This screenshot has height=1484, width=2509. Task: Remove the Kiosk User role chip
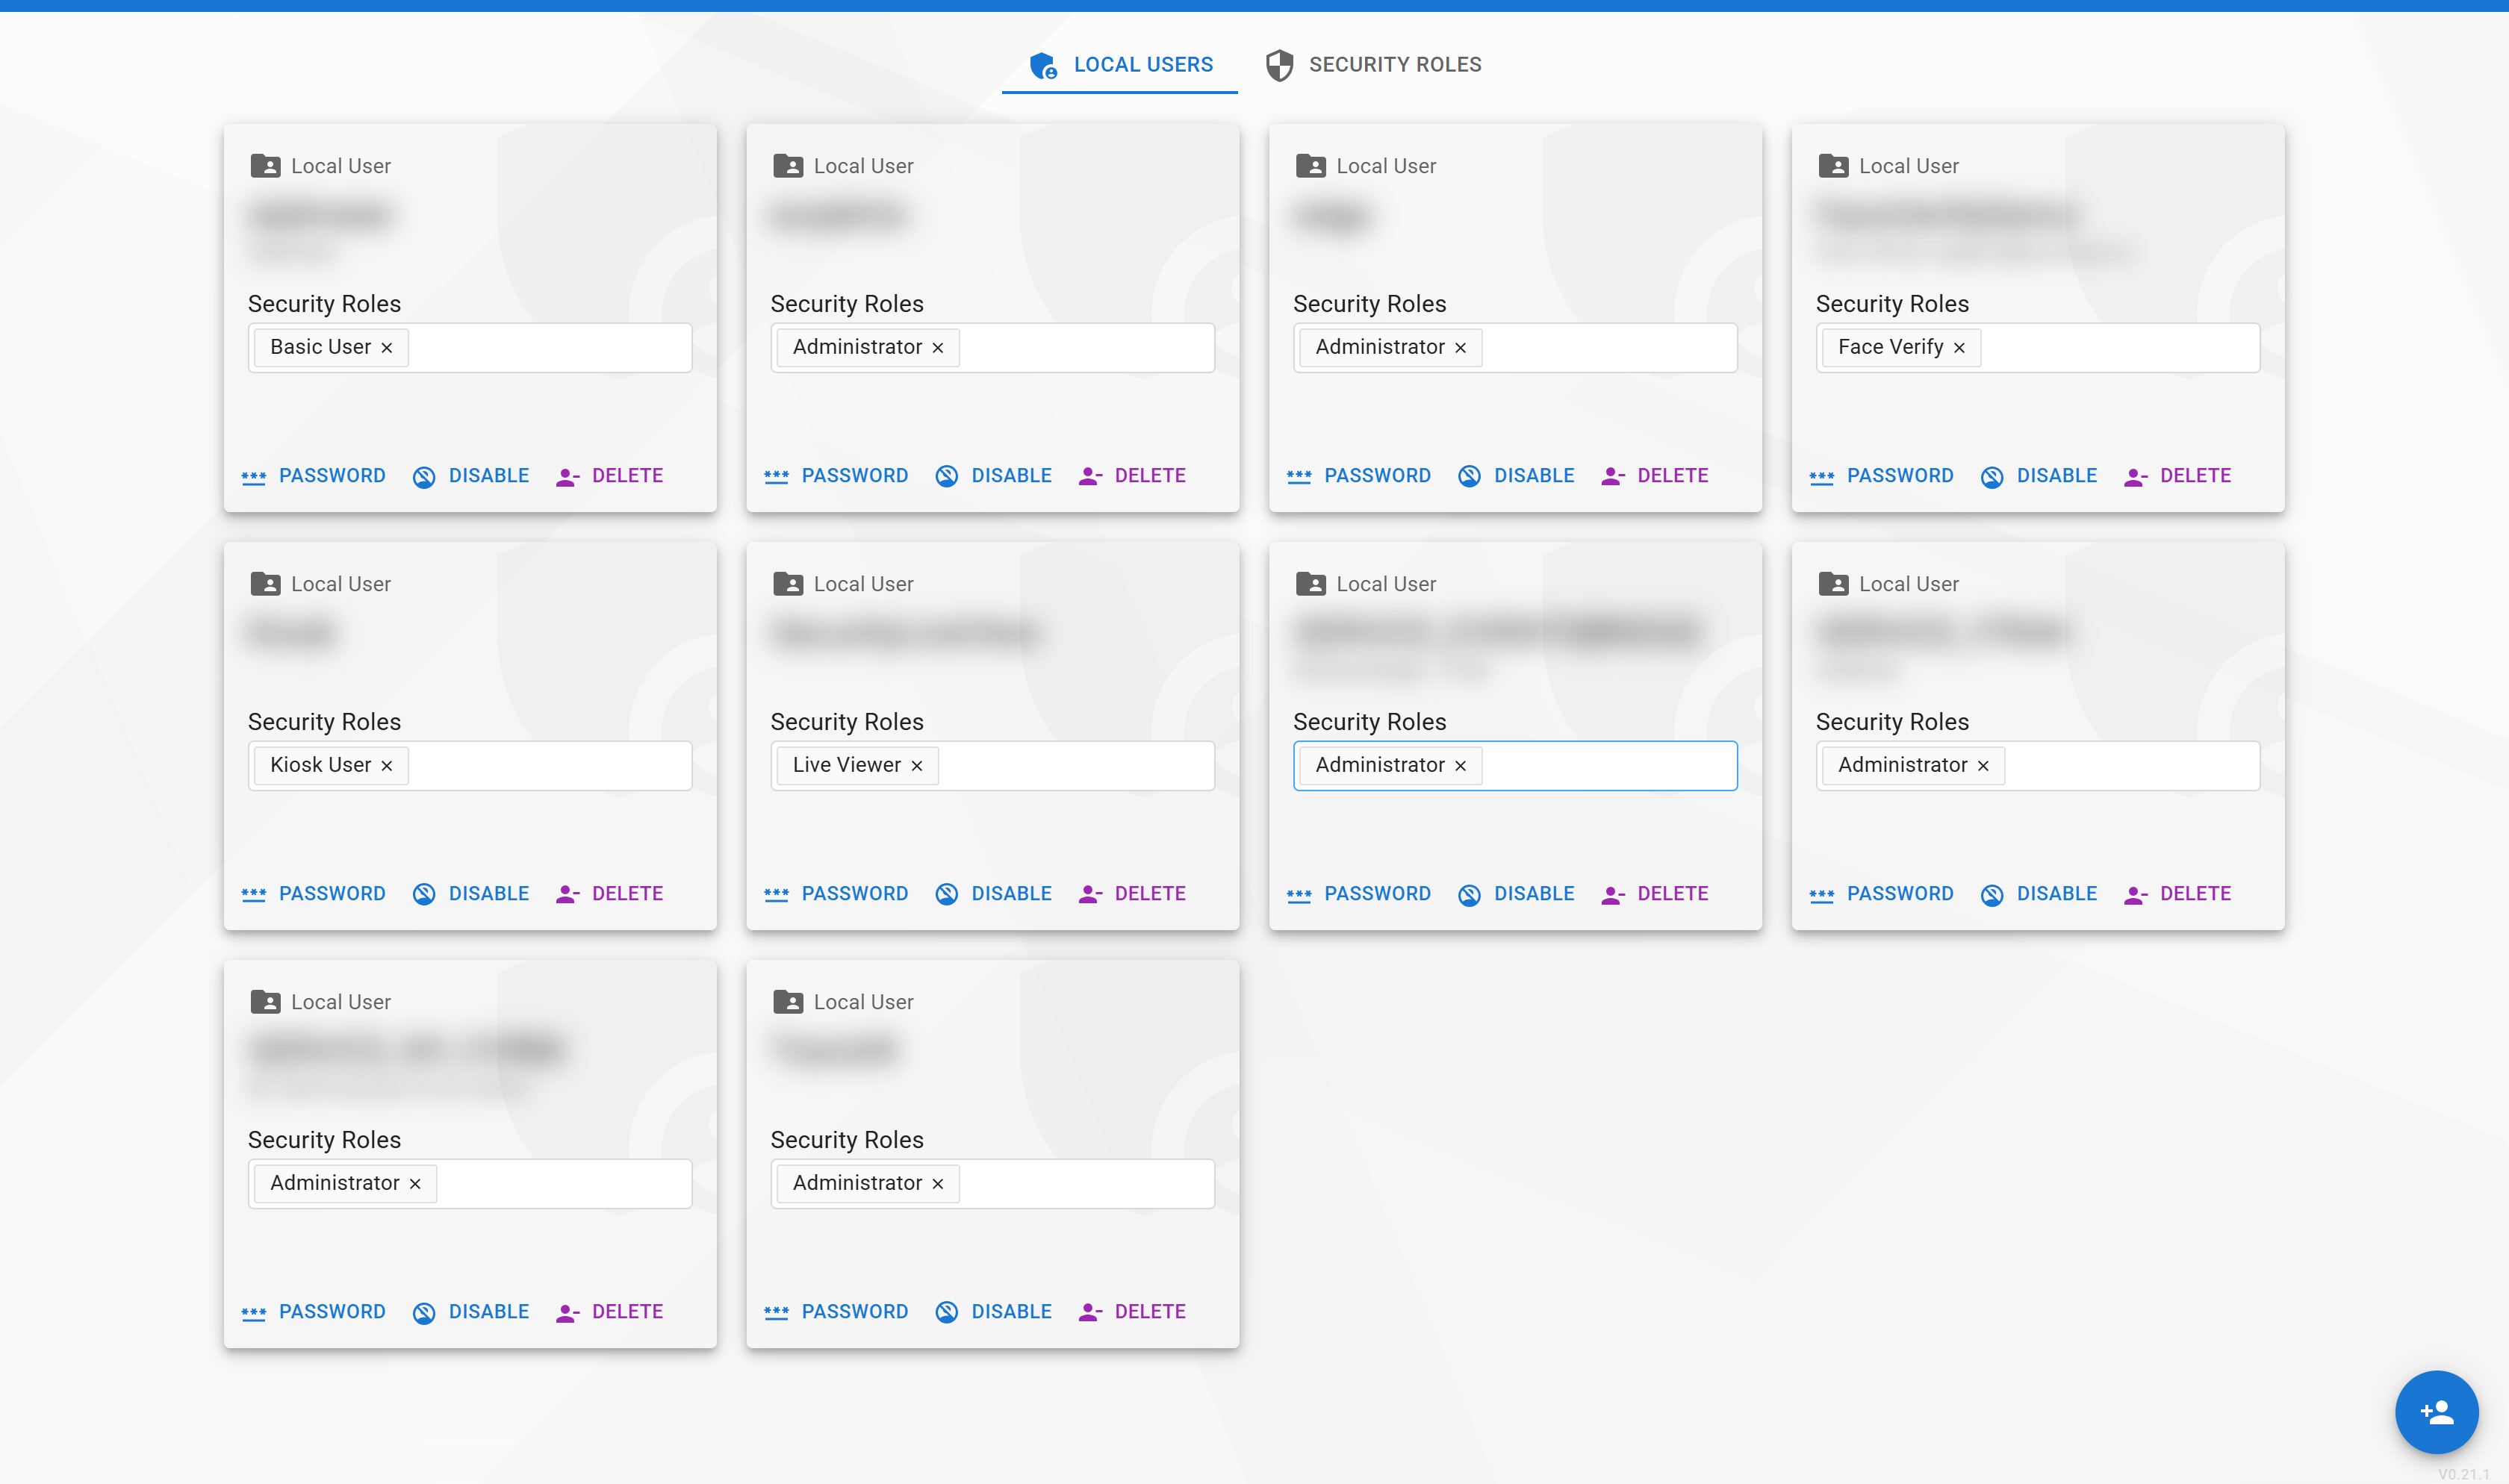pos(387,766)
